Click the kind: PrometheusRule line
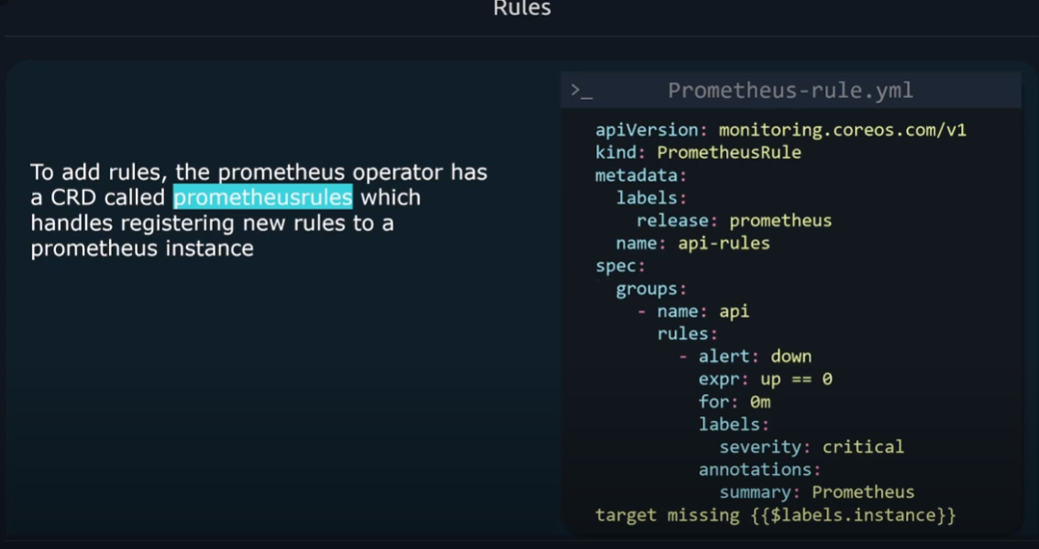 [x=698, y=152]
